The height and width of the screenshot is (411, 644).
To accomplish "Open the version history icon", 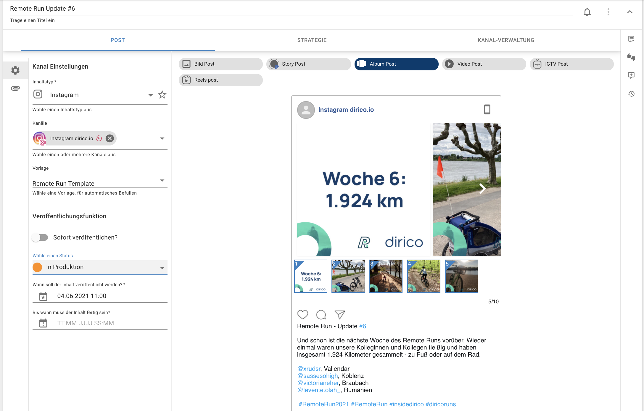I will coord(632,94).
